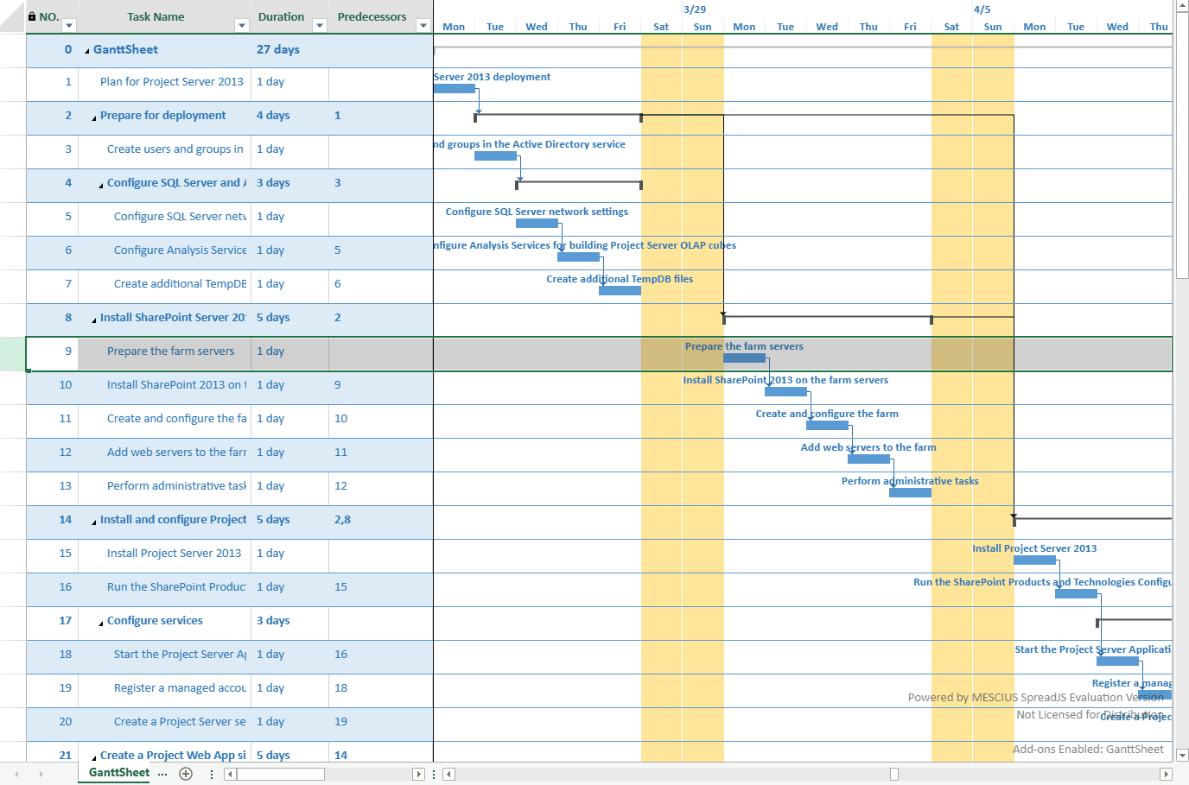1189x785 pixels.
Task: Click the Prepare the farm servers bar
Action: click(744, 358)
